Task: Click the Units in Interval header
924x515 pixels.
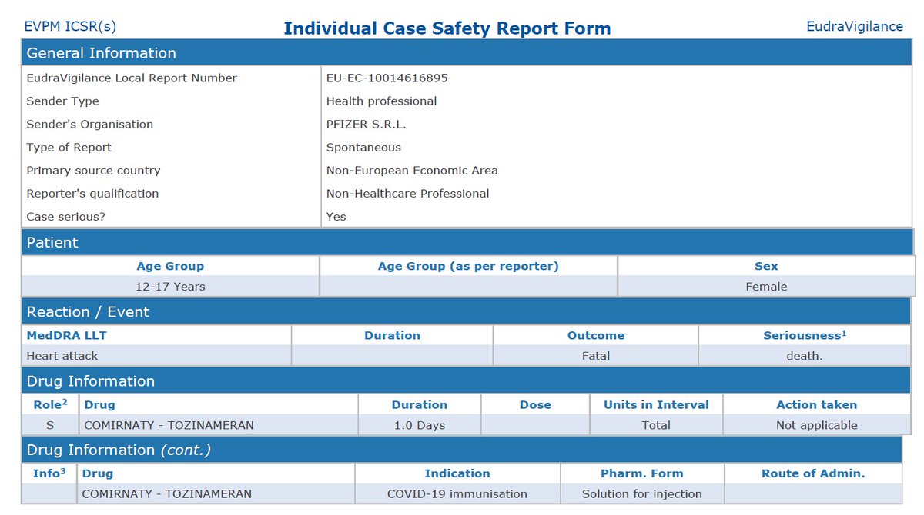Action: click(656, 404)
